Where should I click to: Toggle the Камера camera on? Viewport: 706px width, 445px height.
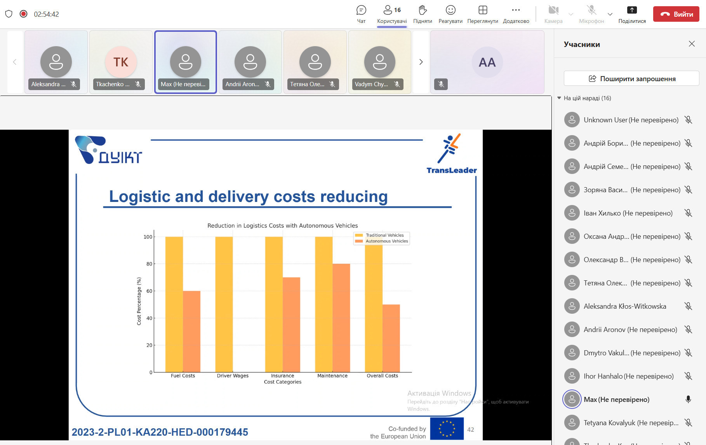click(x=553, y=14)
